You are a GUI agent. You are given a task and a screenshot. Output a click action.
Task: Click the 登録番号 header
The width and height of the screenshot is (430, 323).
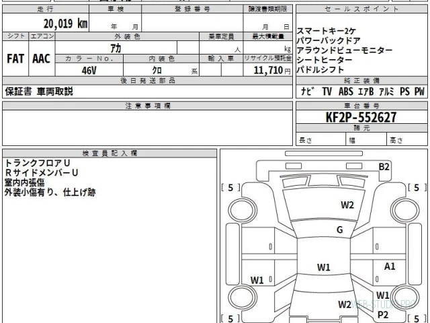pos(192,9)
